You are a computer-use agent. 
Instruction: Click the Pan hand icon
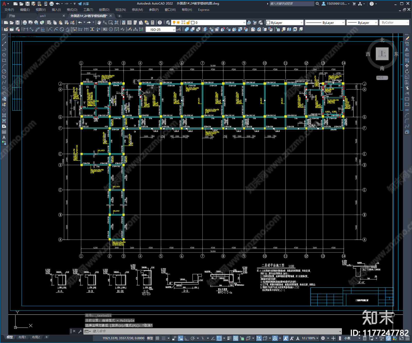(99, 23)
